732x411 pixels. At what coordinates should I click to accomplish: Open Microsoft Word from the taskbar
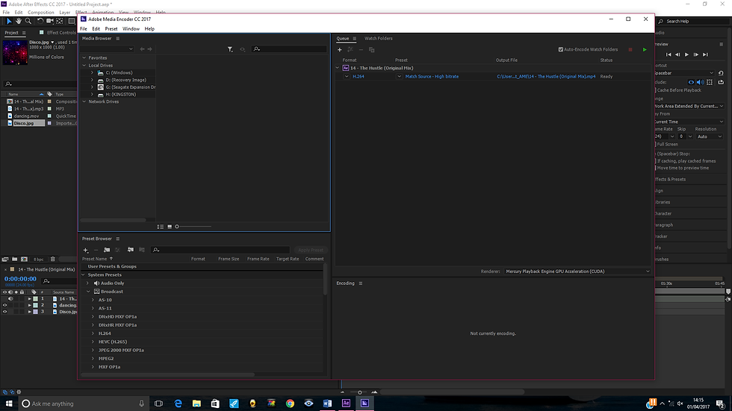click(327, 403)
